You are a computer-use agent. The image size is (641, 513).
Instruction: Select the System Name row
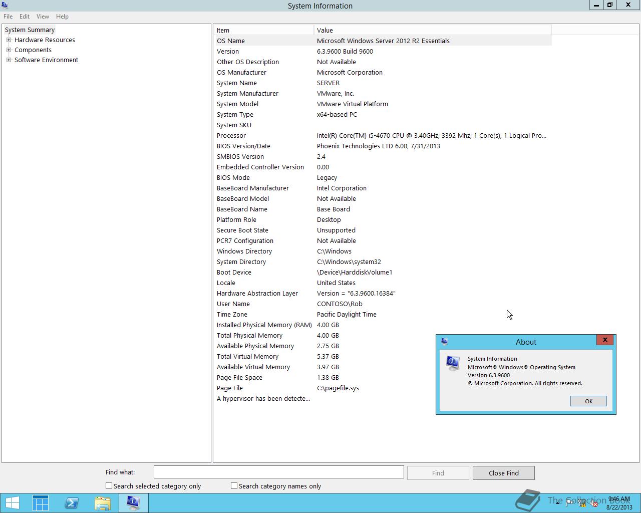click(383, 83)
